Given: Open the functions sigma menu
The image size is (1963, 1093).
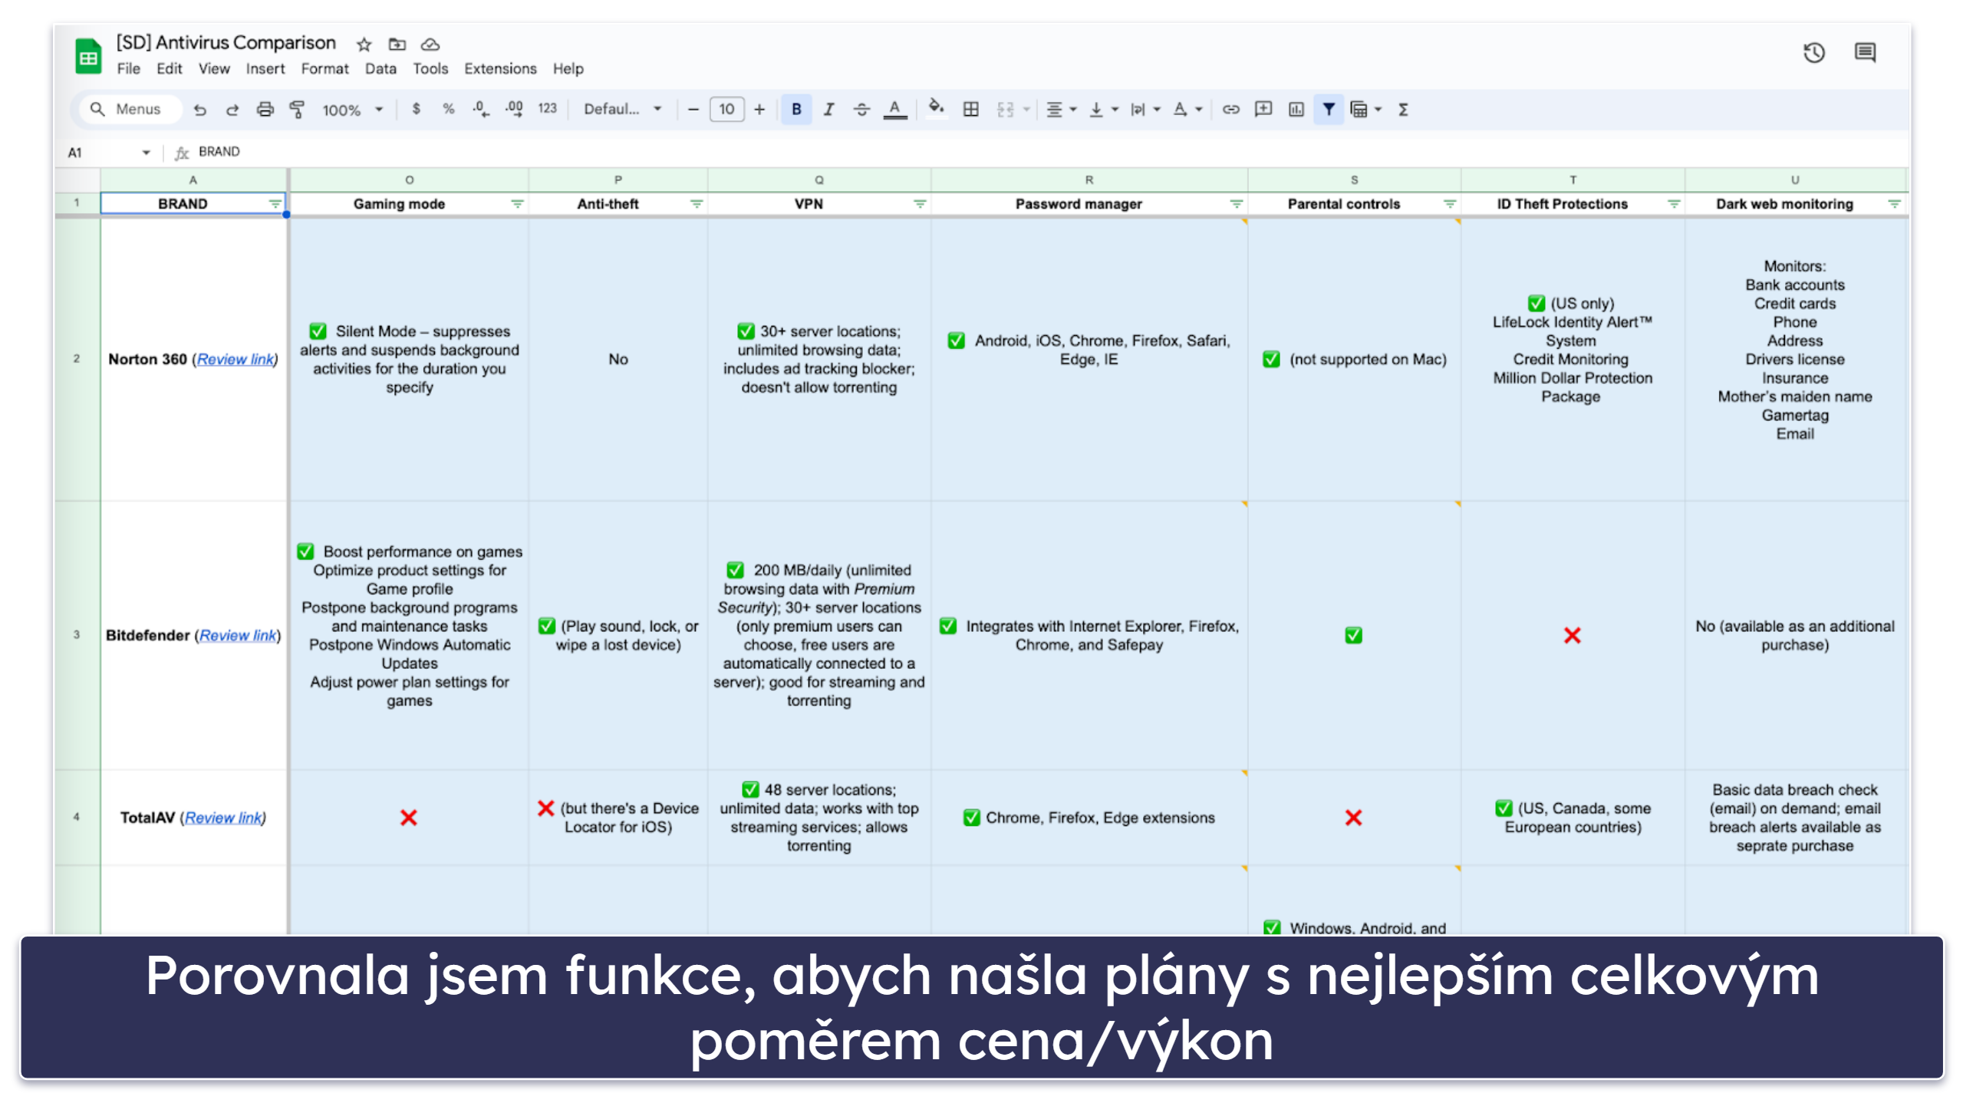Looking at the screenshot, I should tap(1403, 110).
